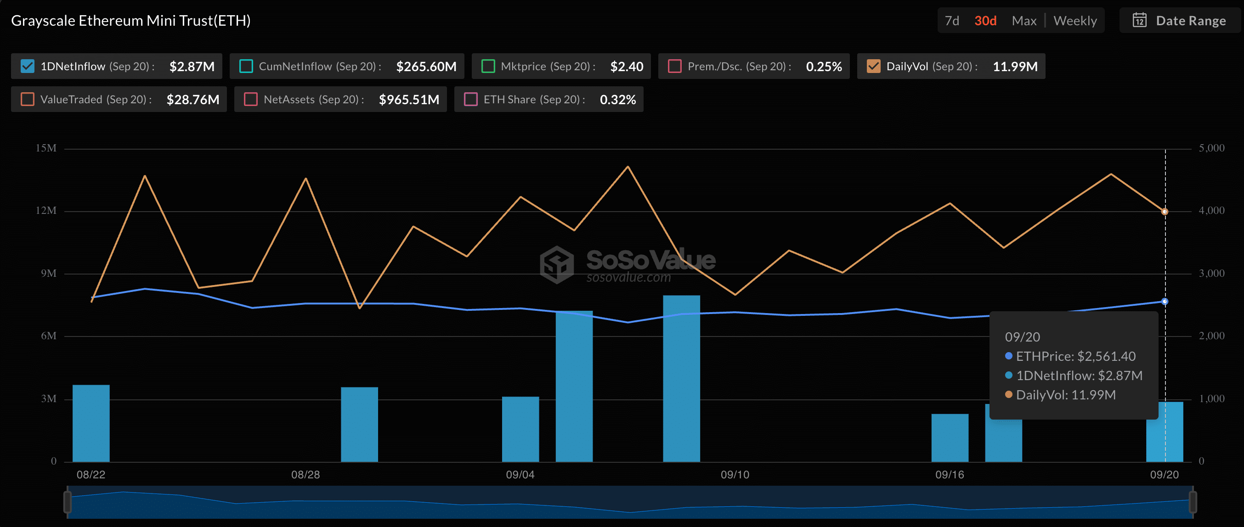Click the ETHPrice: $2,561.40 tooltip line
The image size is (1244, 527).
(1070, 356)
